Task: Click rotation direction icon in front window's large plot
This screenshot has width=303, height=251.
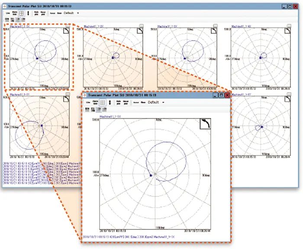Action: (205, 124)
